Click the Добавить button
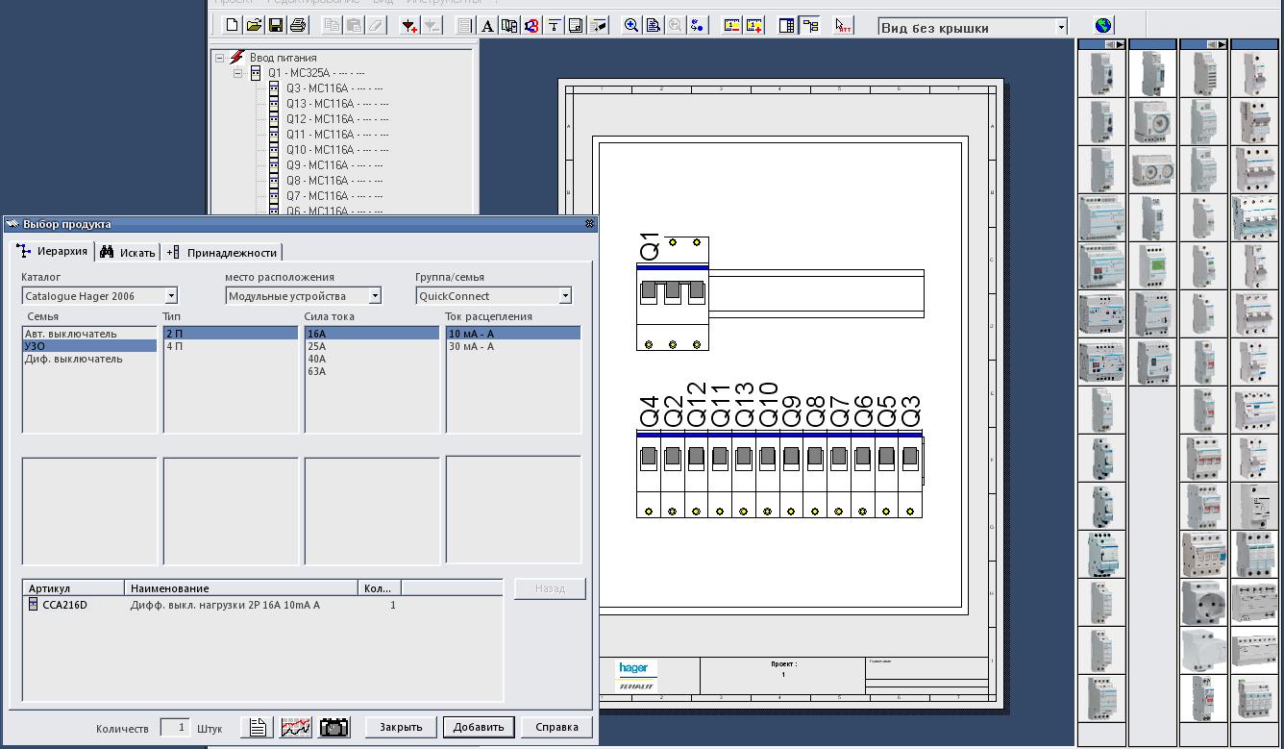Image resolution: width=1284 pixels, height=749 pixels. click(x=479, y=727)
